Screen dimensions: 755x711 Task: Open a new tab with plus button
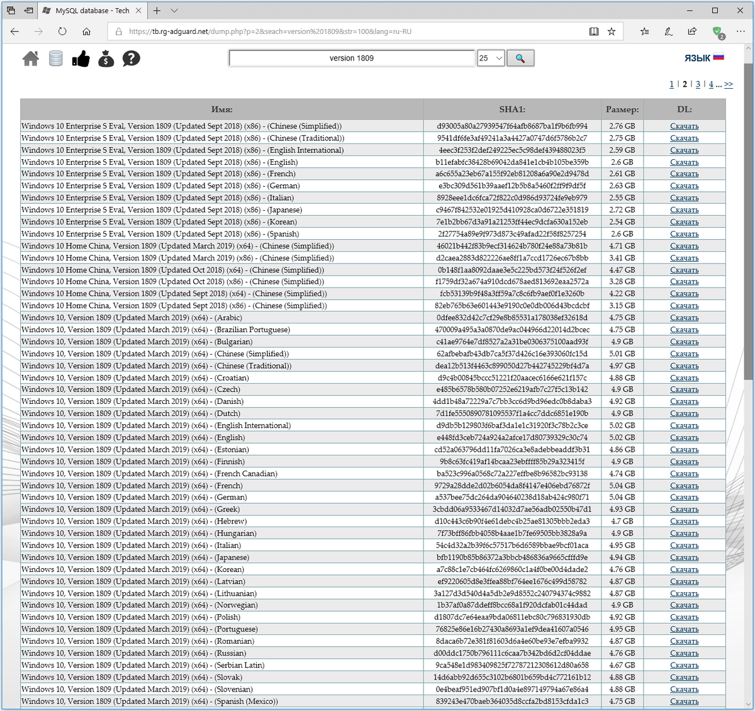[157, 11]
